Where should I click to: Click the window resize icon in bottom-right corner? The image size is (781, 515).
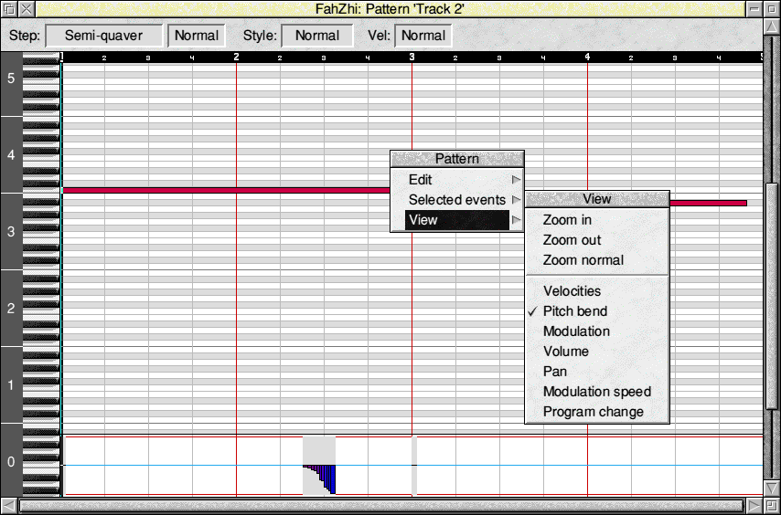click(x=772, y=505)
